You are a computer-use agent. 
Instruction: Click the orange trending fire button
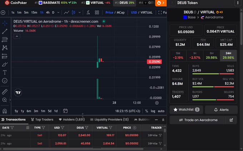tap(161, 3)
